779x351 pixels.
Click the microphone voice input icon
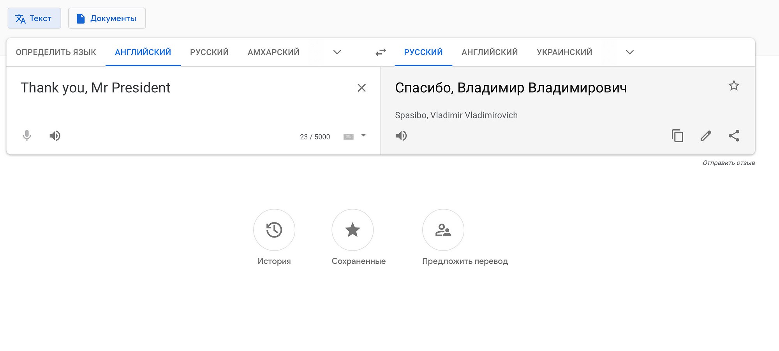27,136
